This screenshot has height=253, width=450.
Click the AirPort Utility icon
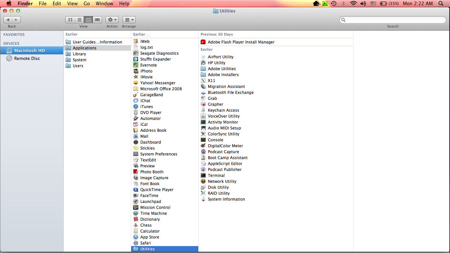click(x=203, y=57)
